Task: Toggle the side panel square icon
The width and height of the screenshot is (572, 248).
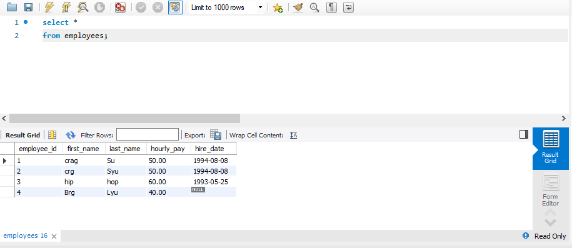Action: point(524,134)
